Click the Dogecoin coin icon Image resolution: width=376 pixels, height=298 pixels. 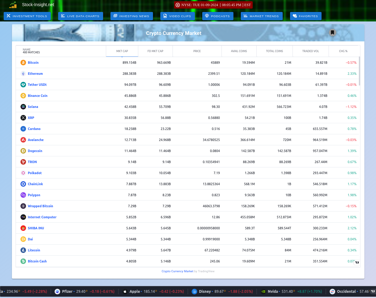click(x=23, y=151)
